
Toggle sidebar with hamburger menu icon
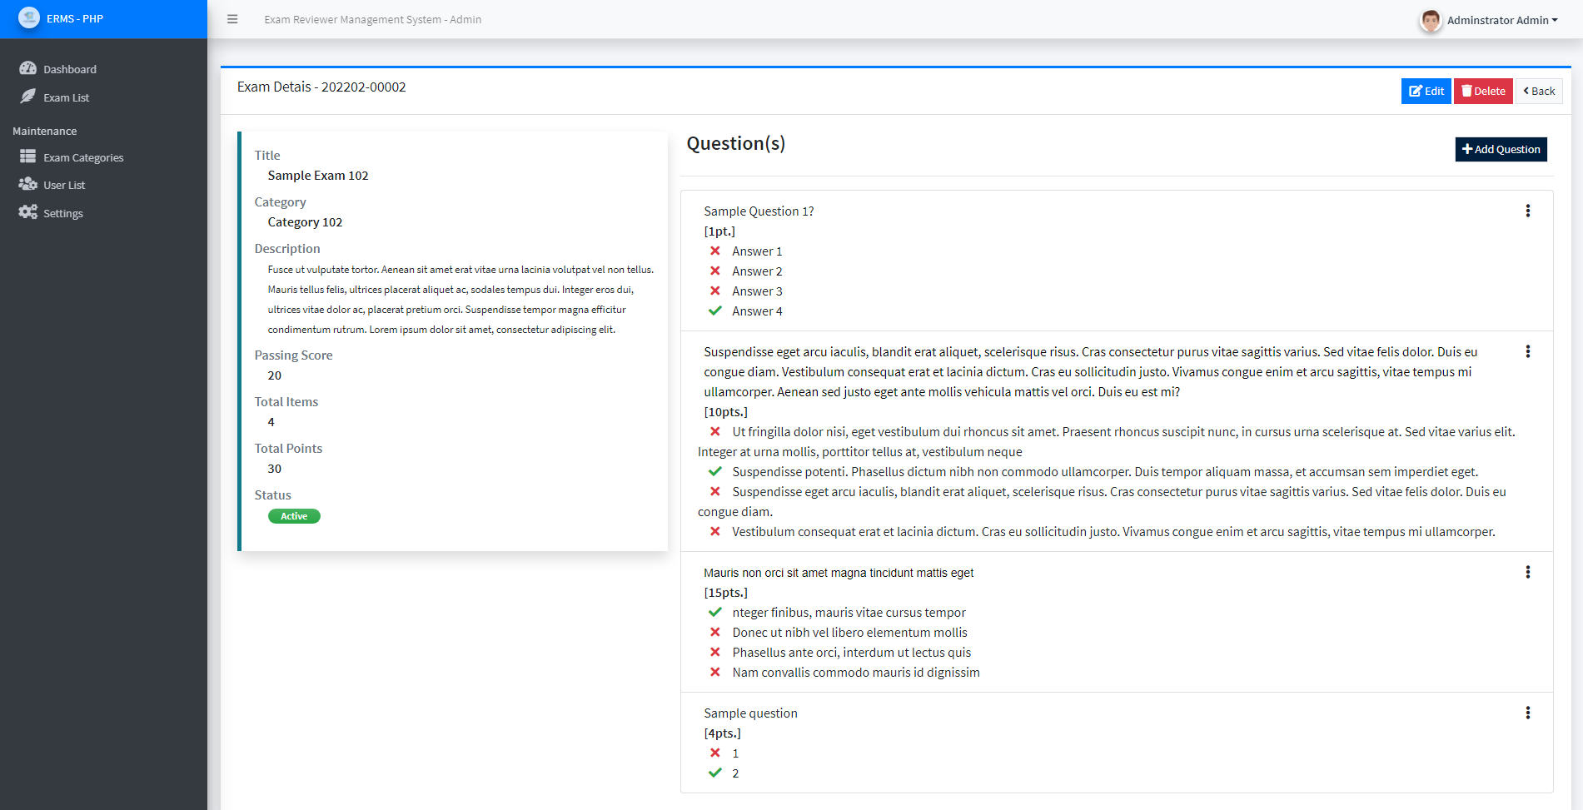point(232,19)
